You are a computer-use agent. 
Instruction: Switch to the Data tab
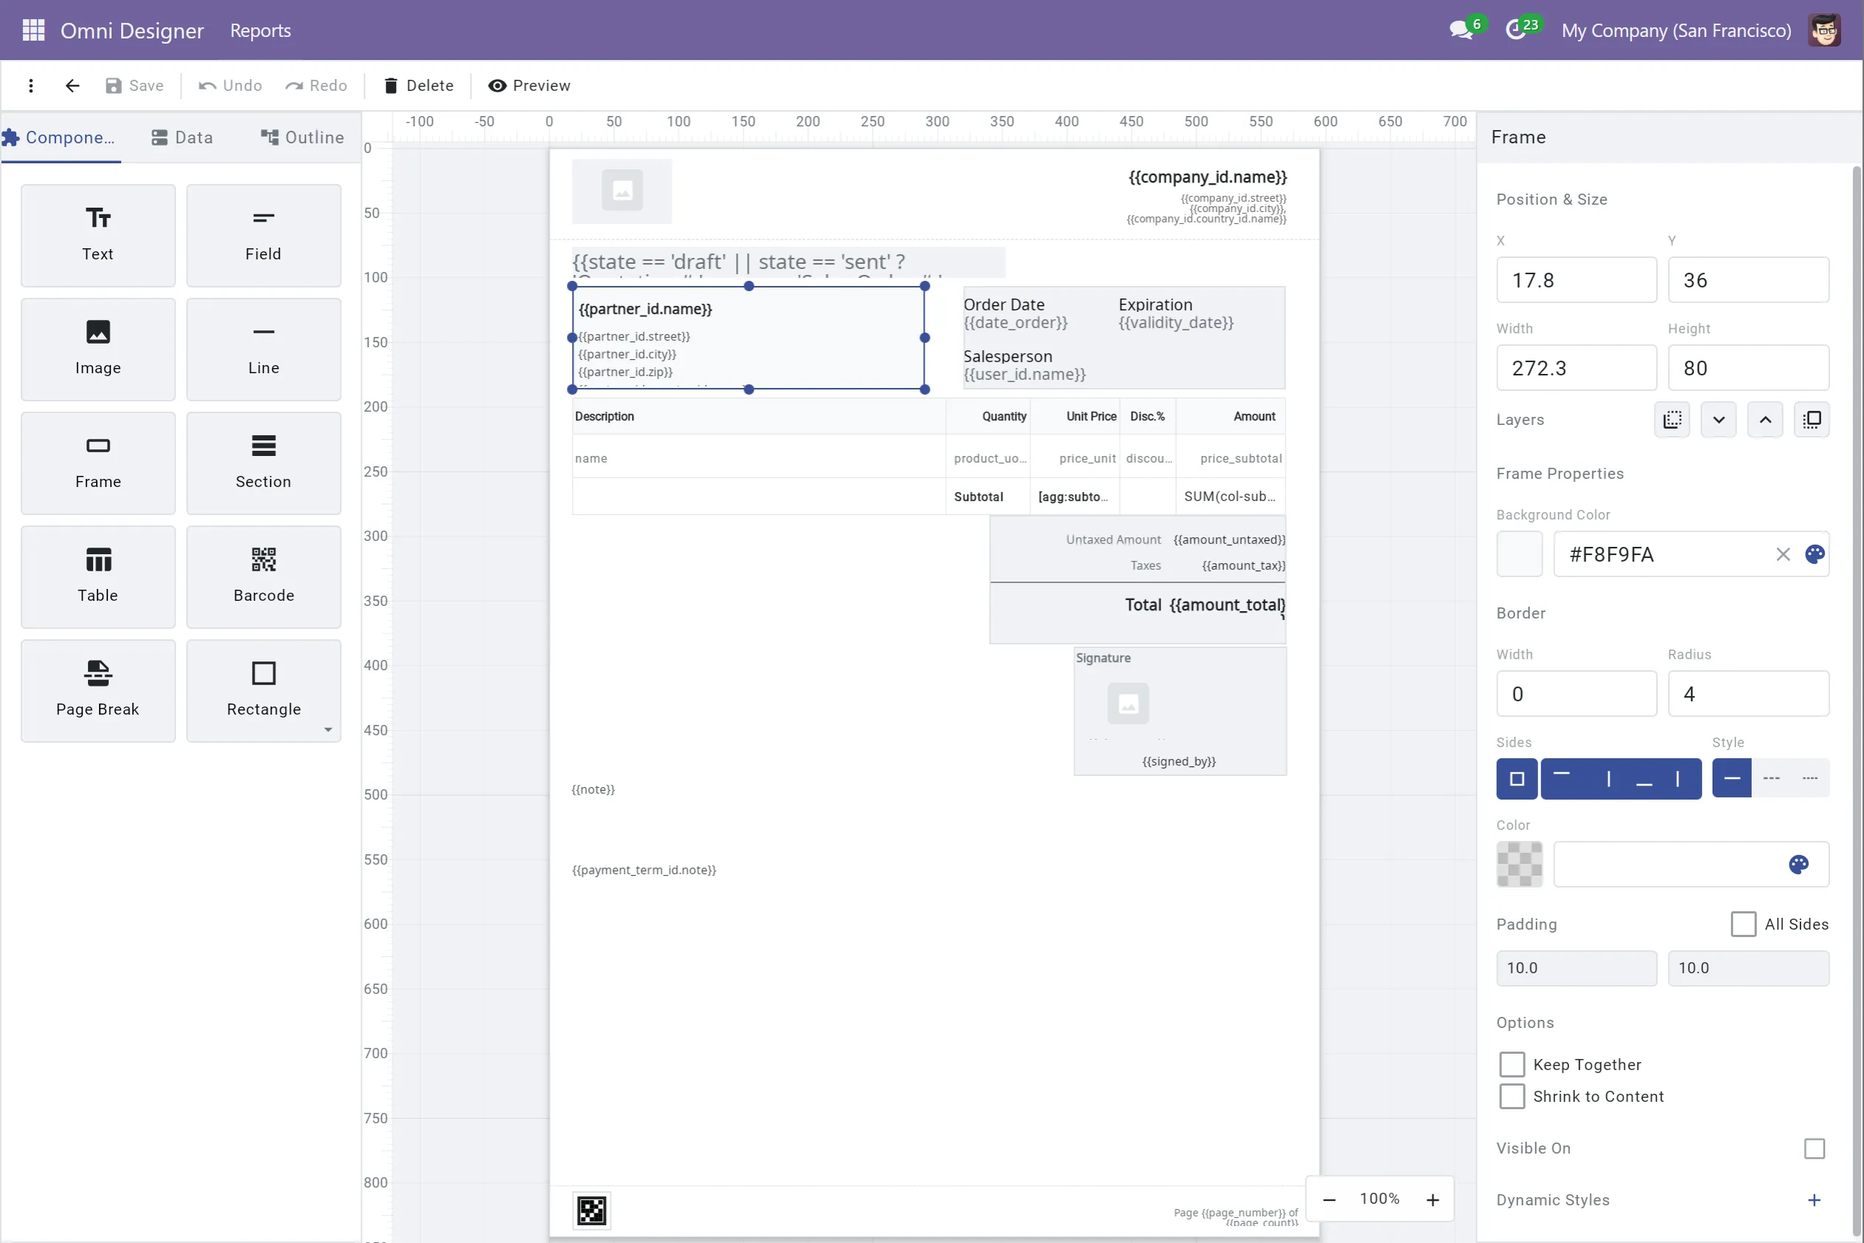[181, 137]
